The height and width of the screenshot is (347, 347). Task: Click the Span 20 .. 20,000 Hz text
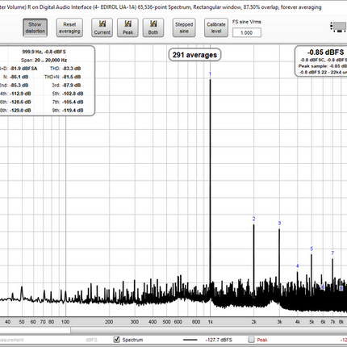point(44,60)
